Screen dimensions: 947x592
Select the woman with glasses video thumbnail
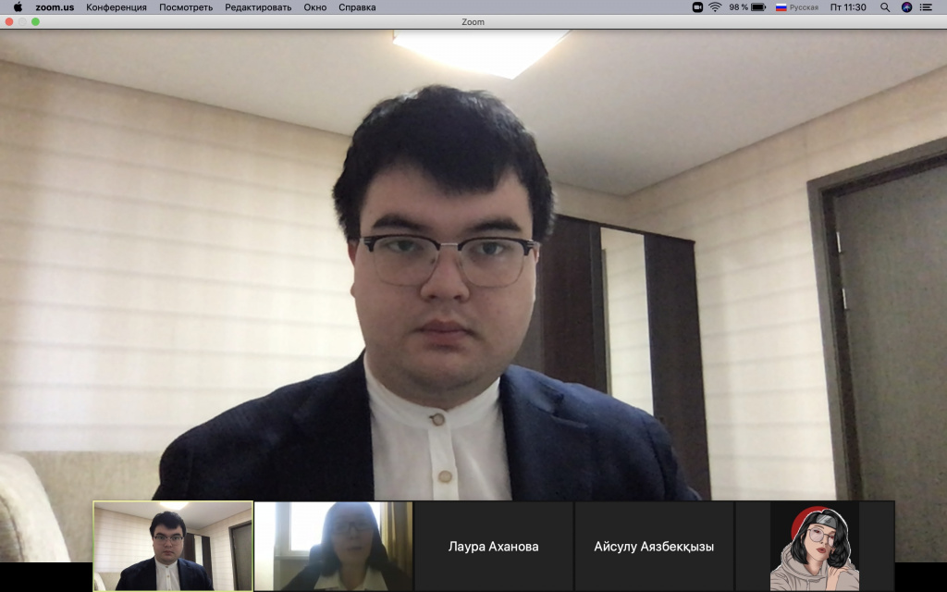(x=333, y=546)
